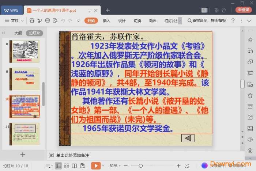Open the share icon in right sidebar
This screenshot has width=256, height=171.
tap(250, 118)
